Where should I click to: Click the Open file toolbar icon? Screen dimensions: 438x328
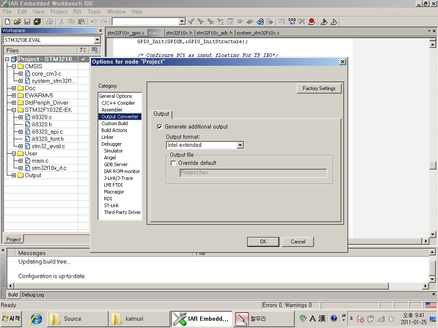17,21
